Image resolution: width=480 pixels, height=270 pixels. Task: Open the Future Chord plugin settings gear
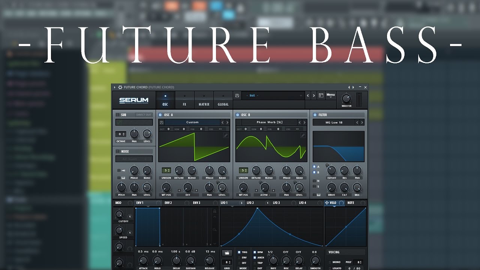[x=120, y=87]
